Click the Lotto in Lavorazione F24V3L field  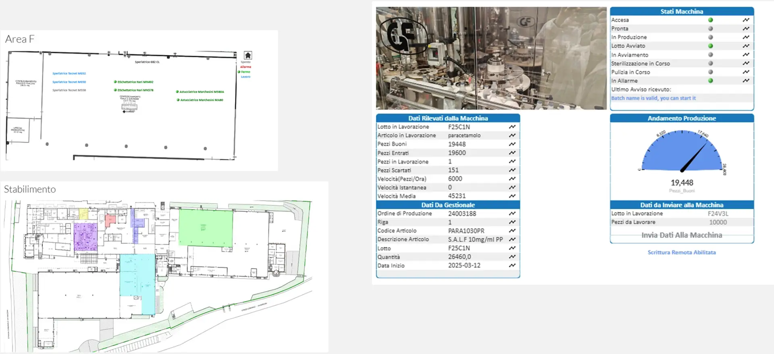(718, 214)
